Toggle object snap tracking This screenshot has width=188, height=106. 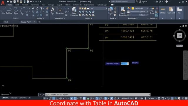(x=72, y=98)
